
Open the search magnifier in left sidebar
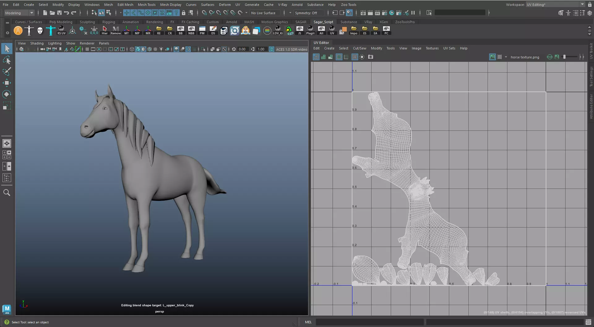click(7, 193)
